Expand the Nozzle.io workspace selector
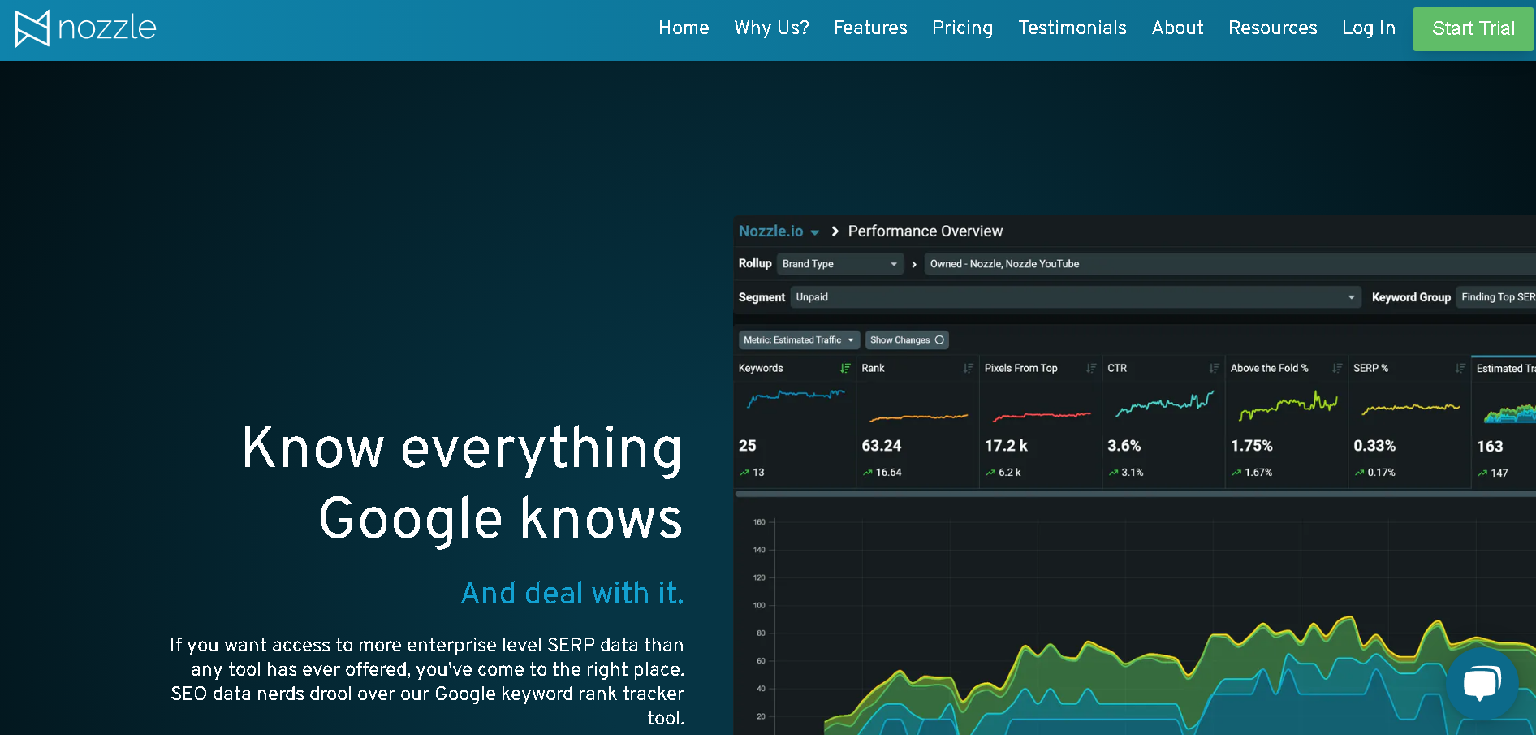Viewport: 1536px width, 735px height. point(779,231)
